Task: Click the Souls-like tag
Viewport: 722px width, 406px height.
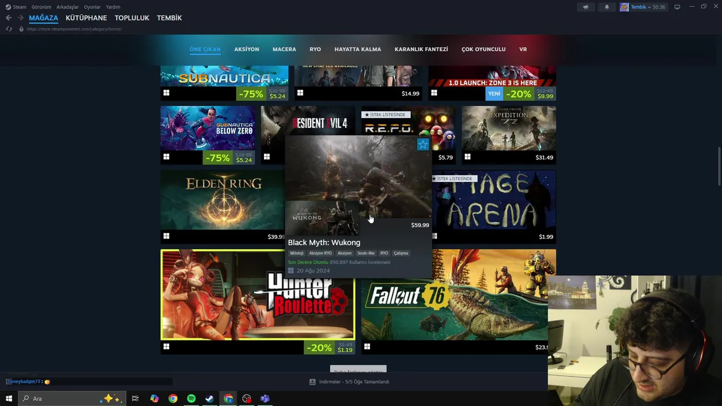Action: click(366, 253)
